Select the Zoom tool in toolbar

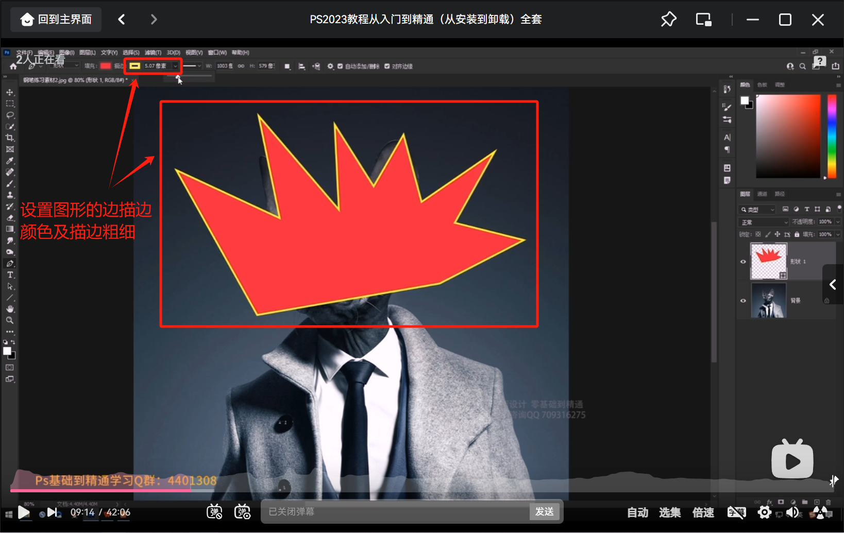(10, 320)
